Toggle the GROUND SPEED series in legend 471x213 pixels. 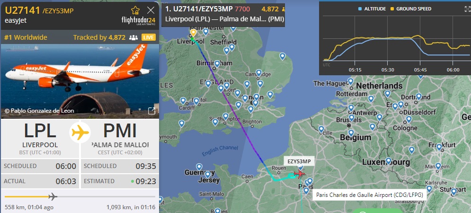coord(410,9)
